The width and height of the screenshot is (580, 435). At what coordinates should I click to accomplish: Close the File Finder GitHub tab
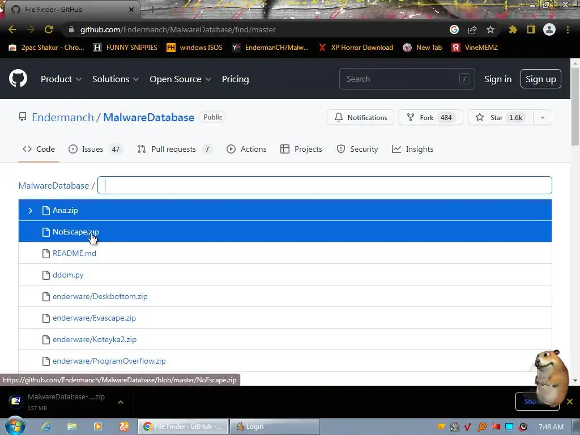(x=131, y=10)
